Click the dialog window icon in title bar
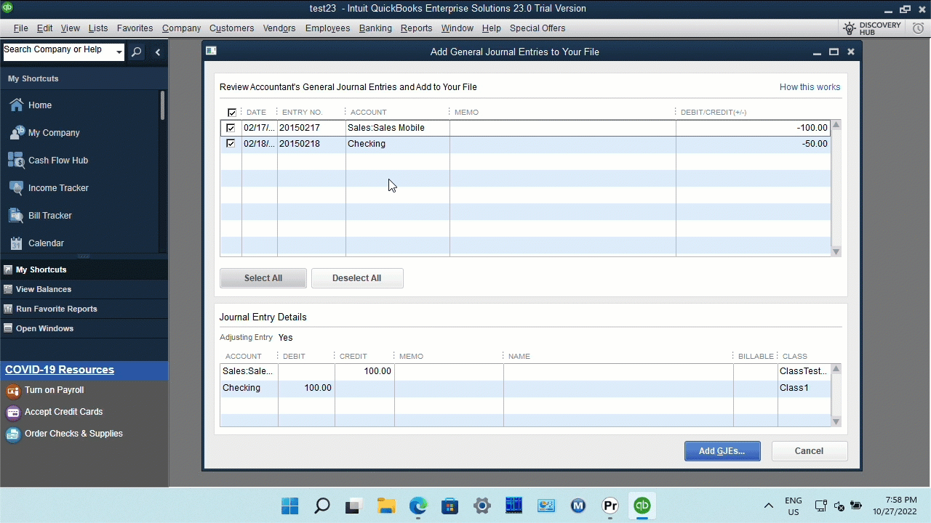The height and width of the screenshot is (523, 931). 211,51
